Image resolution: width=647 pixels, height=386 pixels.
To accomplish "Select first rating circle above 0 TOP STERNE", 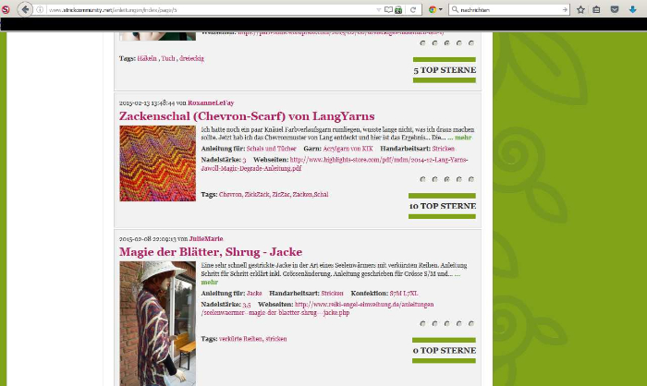I will click(422, 324).
